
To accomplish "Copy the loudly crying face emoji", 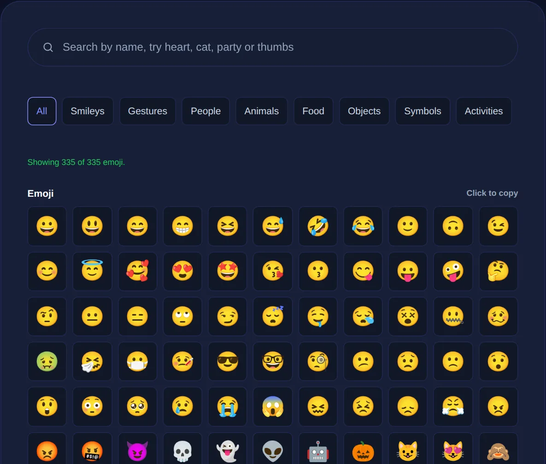I will point(227,406).
